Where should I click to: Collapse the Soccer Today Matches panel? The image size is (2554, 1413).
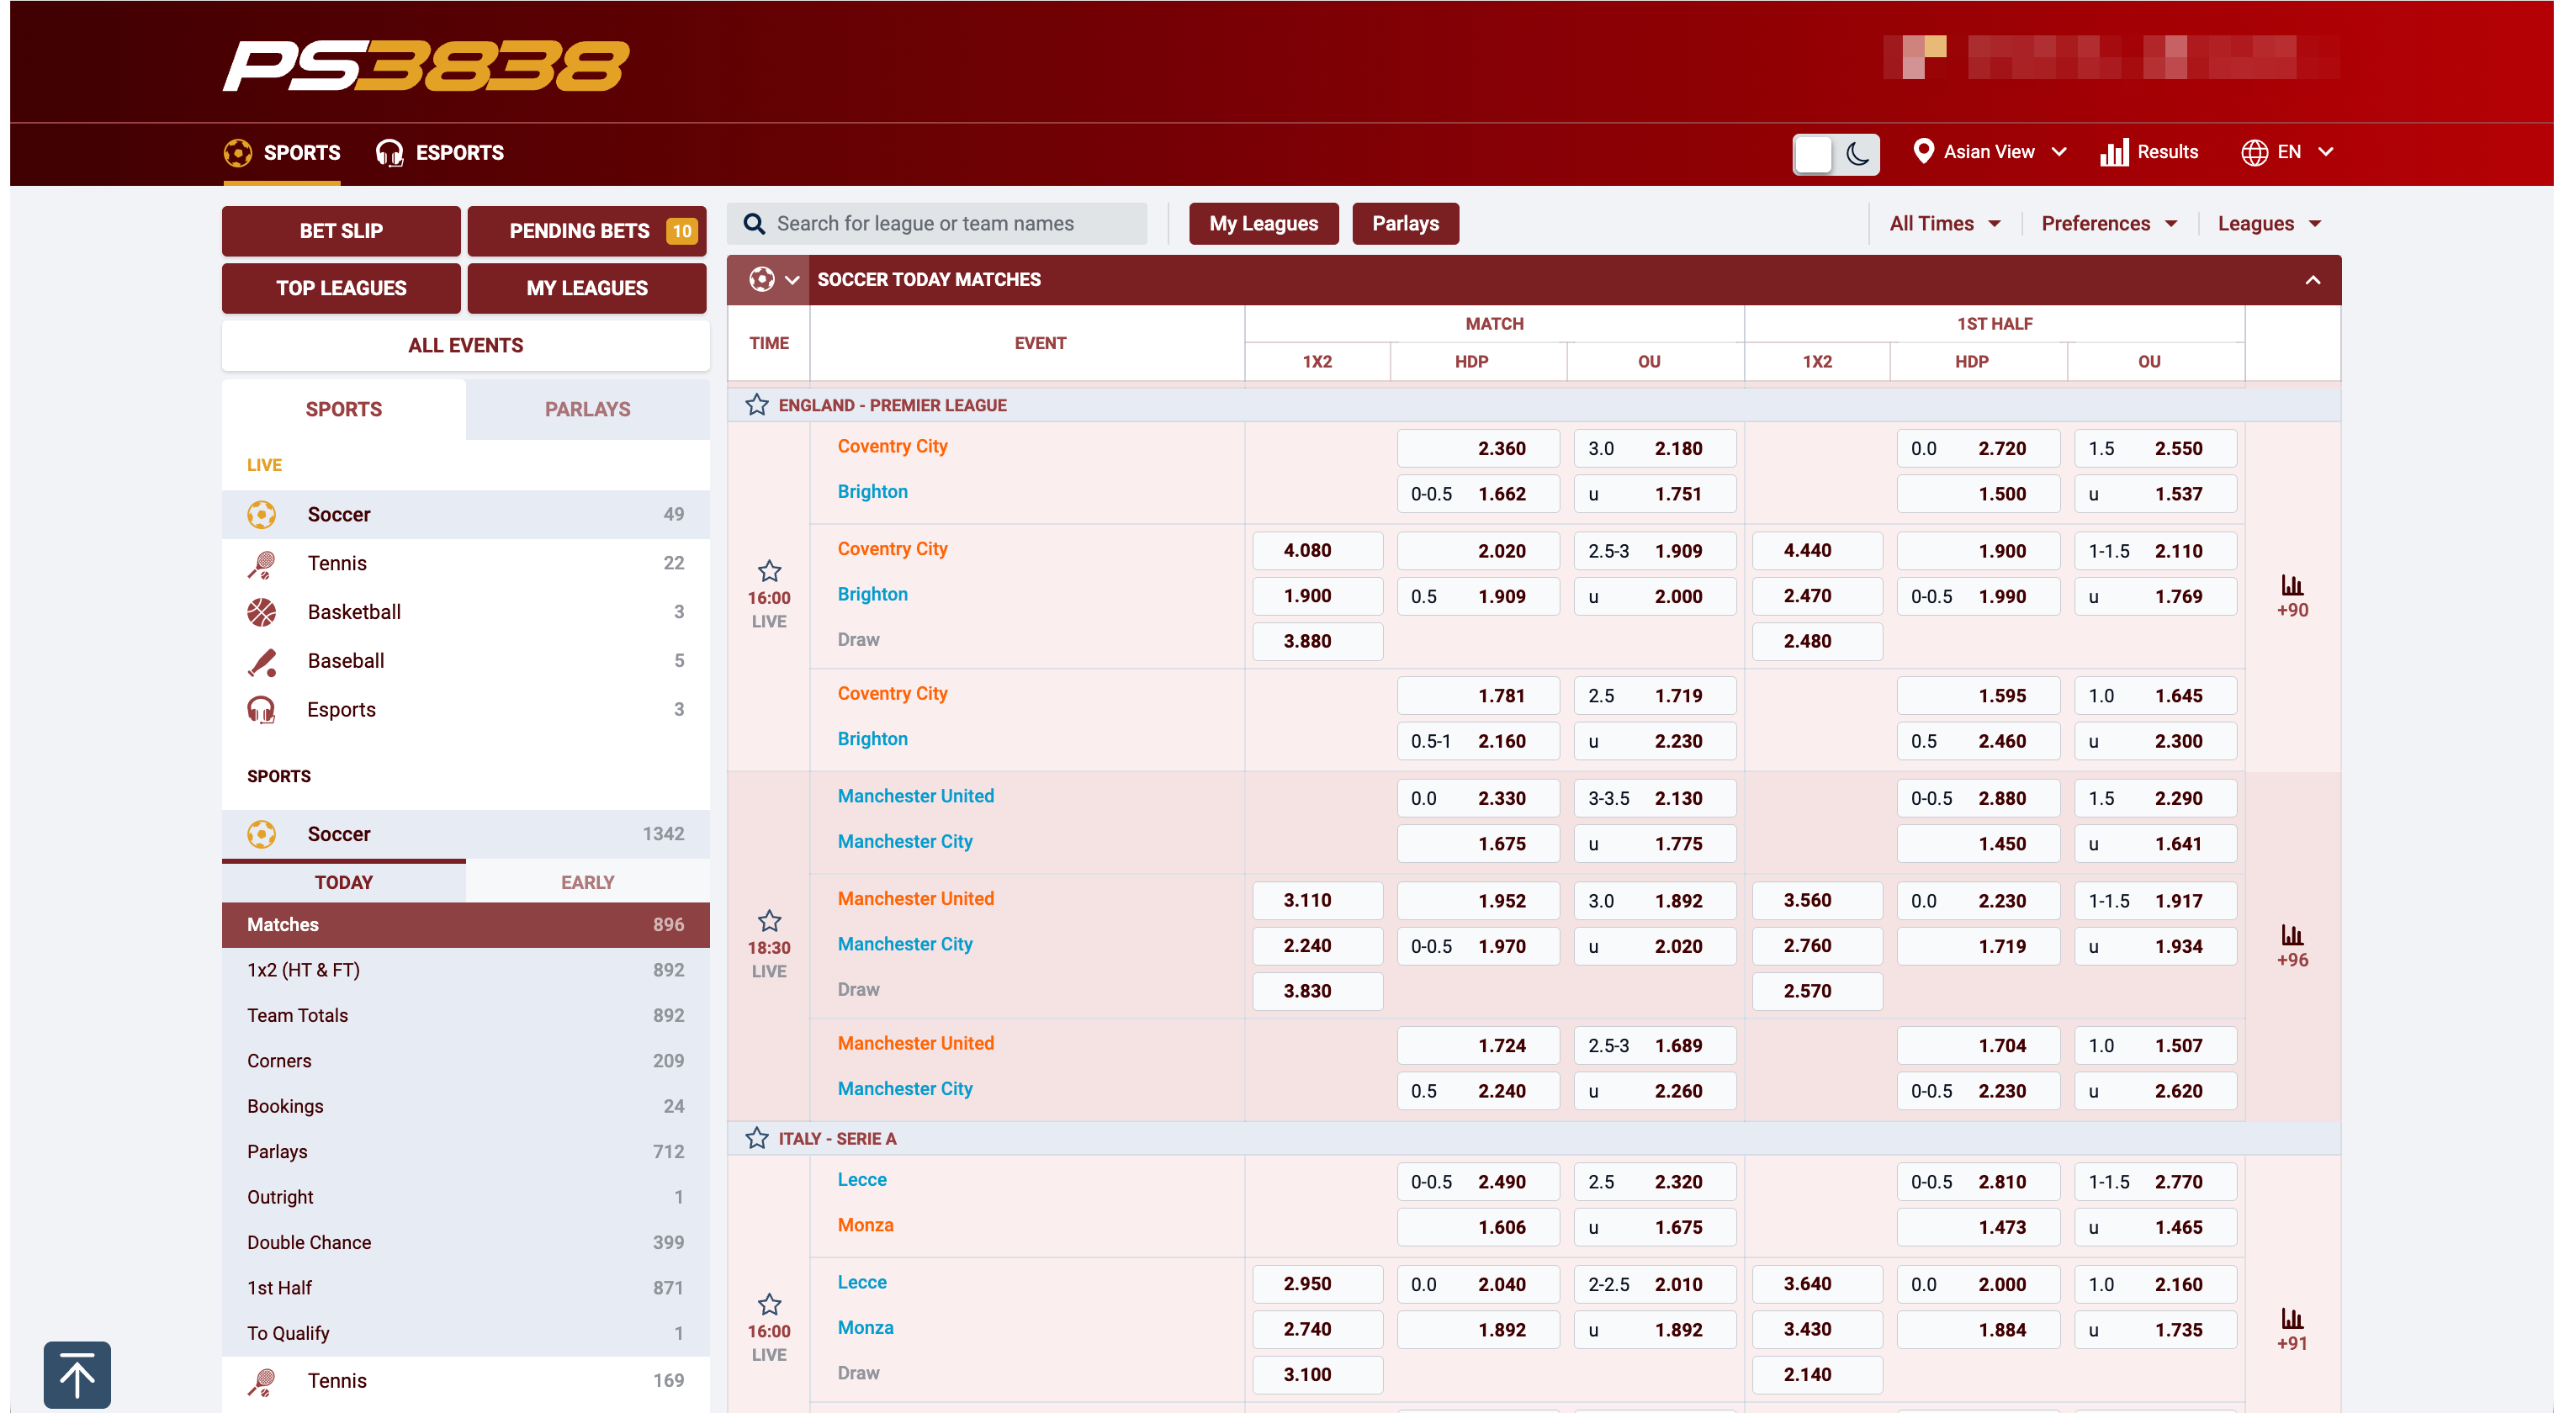coord(2312,279)
